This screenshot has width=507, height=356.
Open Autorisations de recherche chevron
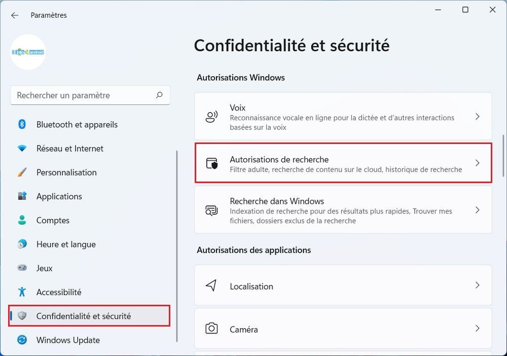[x=477, y=163]
